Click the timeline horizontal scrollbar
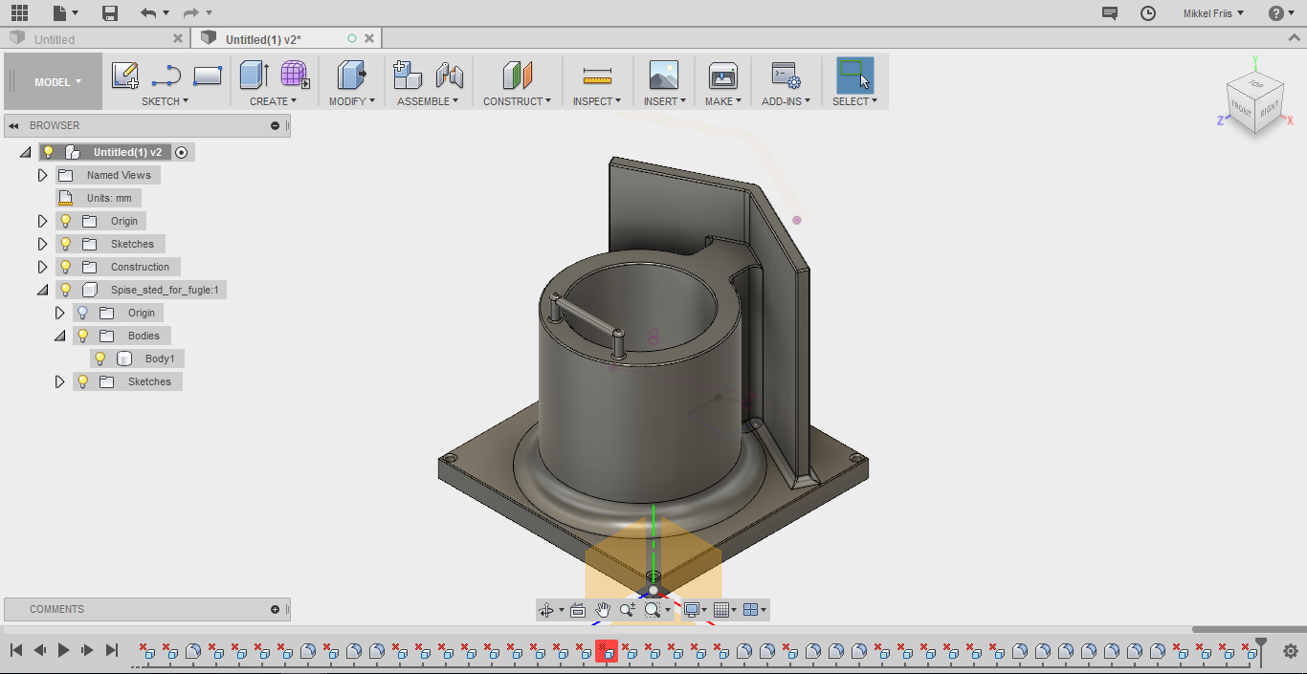The height and width of the screenshot is (674, 1307). 1249,629
